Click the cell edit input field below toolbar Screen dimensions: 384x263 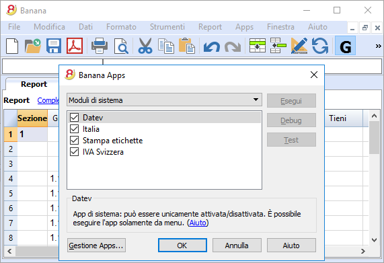coord(242,66)
